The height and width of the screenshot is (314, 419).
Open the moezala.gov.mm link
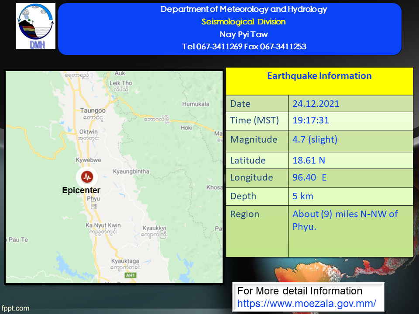306,304
